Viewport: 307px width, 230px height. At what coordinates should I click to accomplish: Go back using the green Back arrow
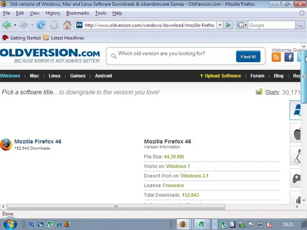[x=7, y=25]
